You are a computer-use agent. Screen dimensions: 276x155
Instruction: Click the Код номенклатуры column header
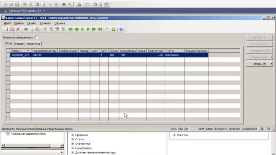point(44,51)
